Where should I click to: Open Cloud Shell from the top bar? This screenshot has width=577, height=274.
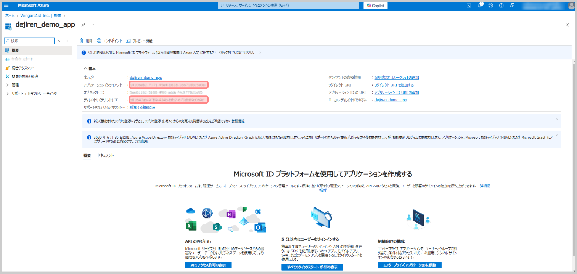pos(469,6)
